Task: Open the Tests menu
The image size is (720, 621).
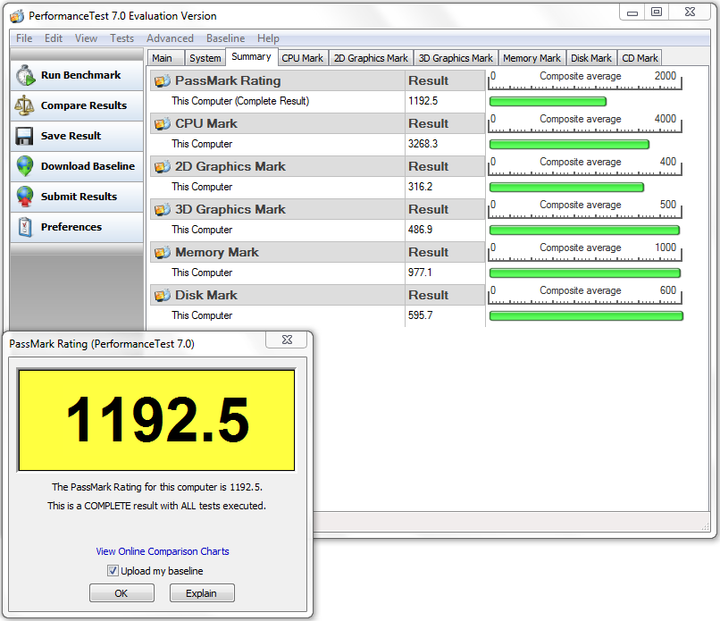Action: pyautogui.click(x=121, y=38)
